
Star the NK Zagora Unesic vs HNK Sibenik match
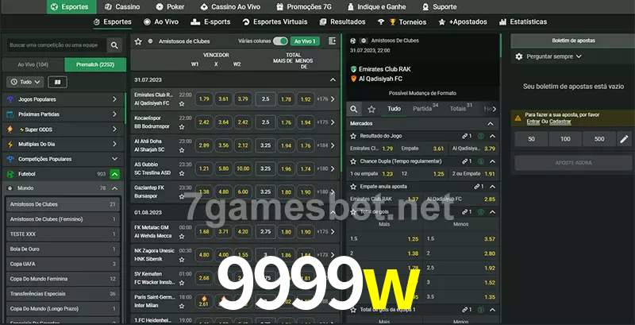click(182, 259)
